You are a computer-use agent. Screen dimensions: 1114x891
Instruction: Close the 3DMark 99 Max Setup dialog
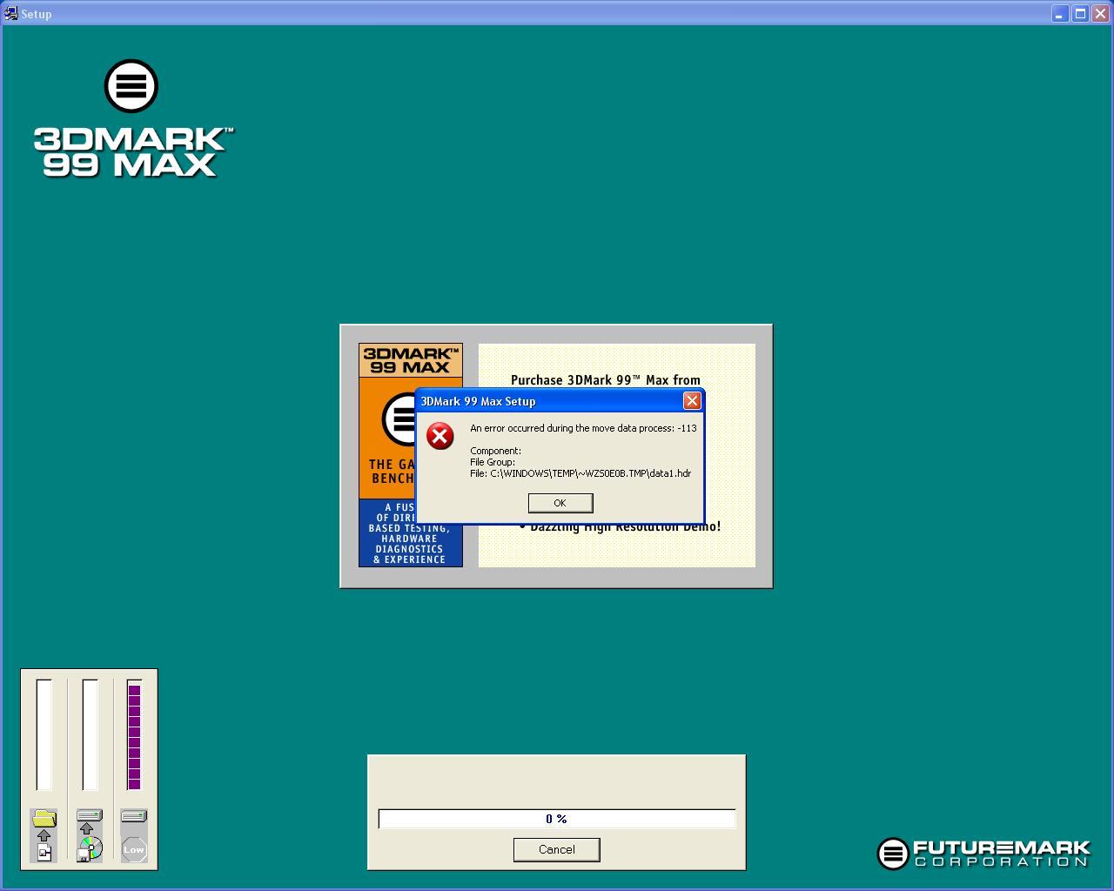click(692, 400)
